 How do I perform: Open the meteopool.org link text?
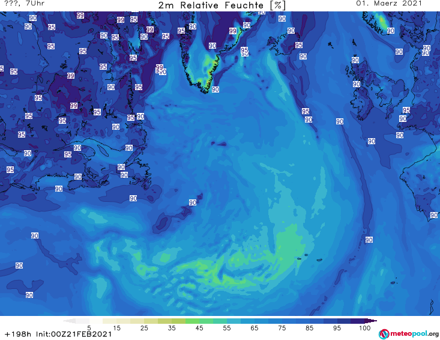tap(414, 333)
